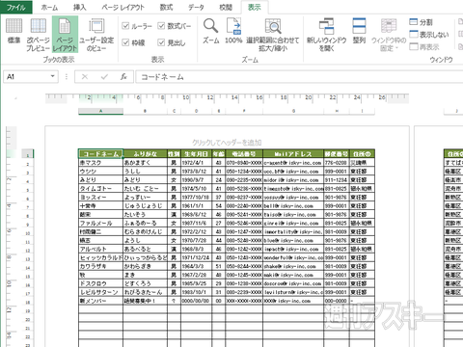This screenshot has width=463, height=347.
Task: Toggle the 枠線 gridlines checkbox
Action: click(125, 42)
